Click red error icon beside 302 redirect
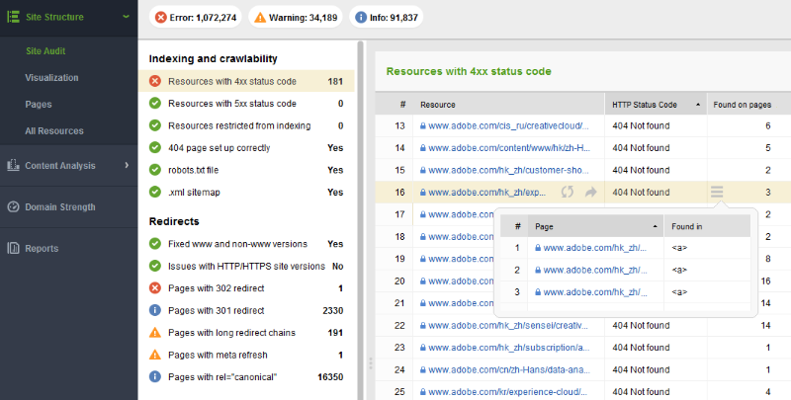Viewport: 791px width, 400px height. (155, 288)
